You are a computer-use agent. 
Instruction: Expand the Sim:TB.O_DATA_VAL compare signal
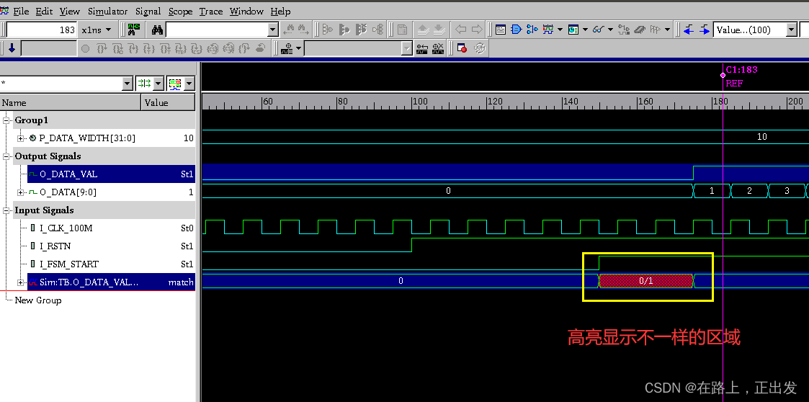21,282
